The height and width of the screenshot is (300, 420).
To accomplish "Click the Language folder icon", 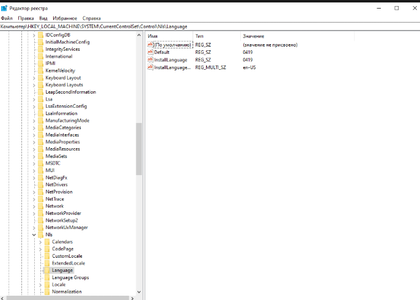I will [x=47, y=270].
